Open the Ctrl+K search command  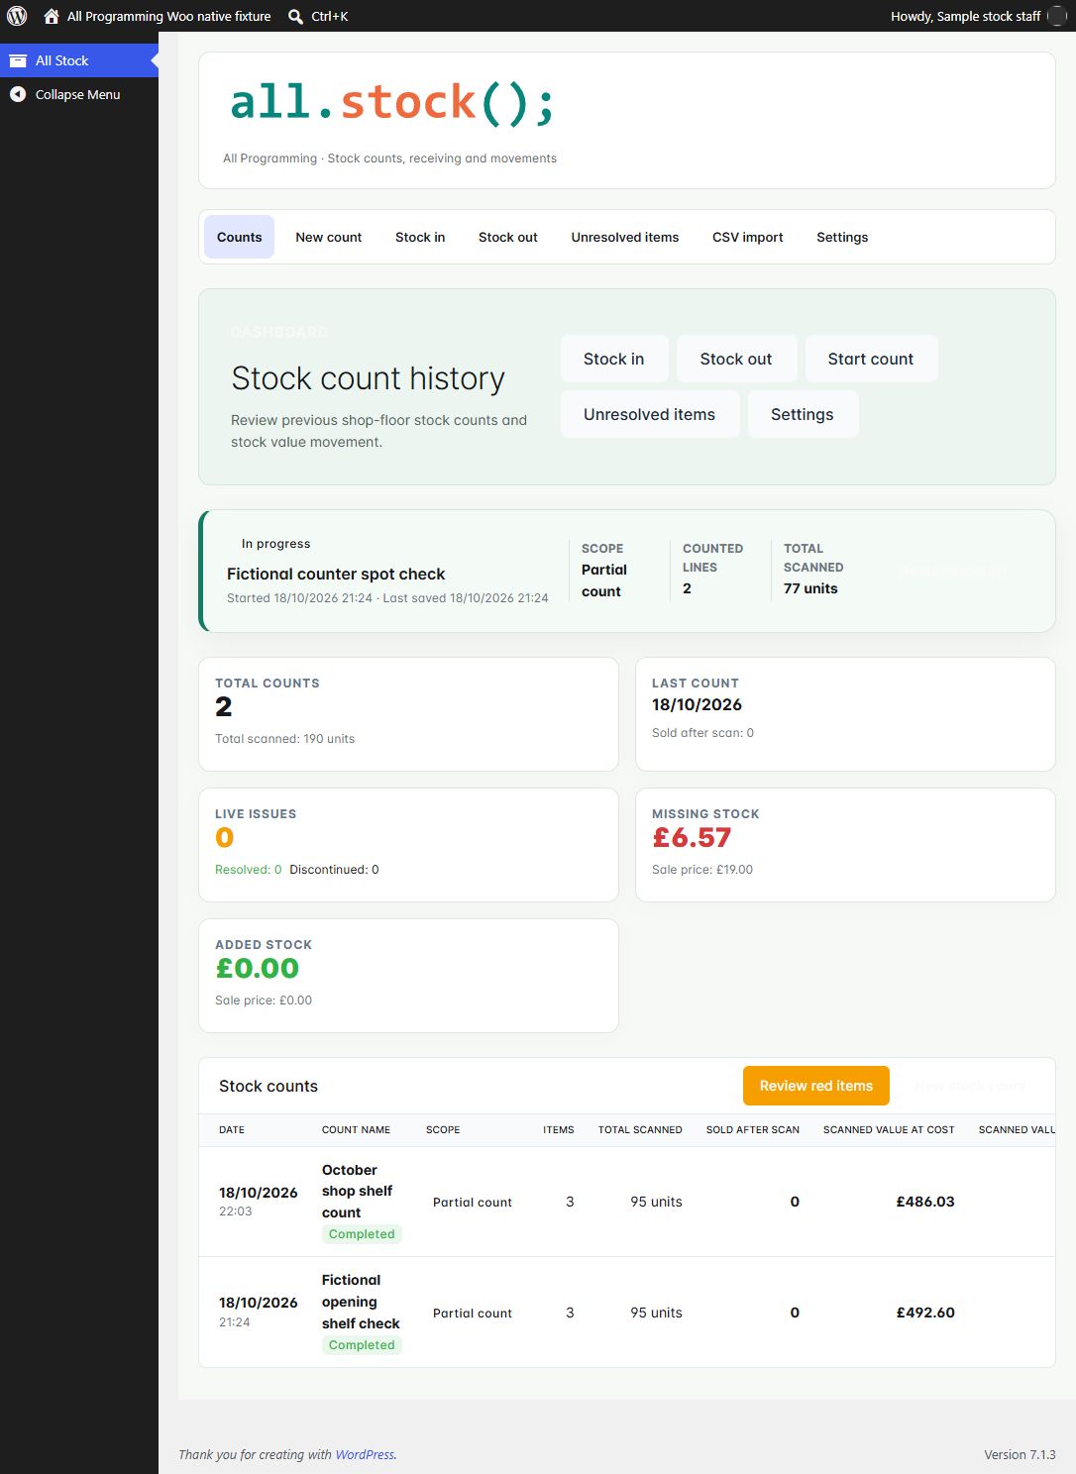[329, 16]
